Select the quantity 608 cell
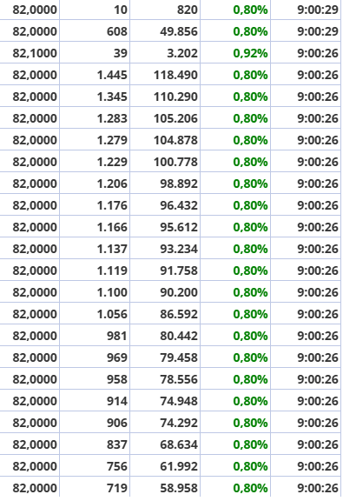 [x=95, y=31]
